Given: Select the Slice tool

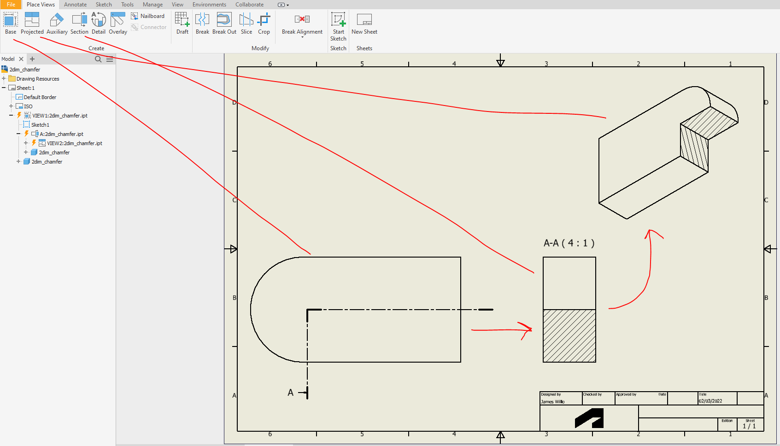Looking at the screenshot, I should tap(246, 22).
